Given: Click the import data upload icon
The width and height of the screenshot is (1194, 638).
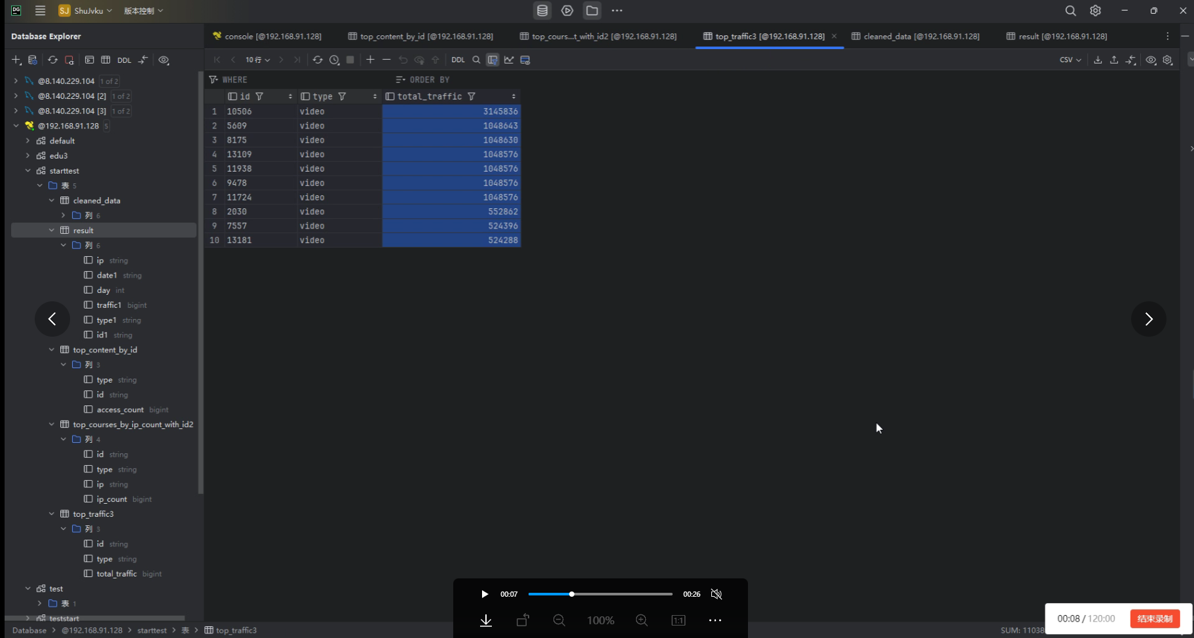Looking at the screenshot, I should point(1114,60).
